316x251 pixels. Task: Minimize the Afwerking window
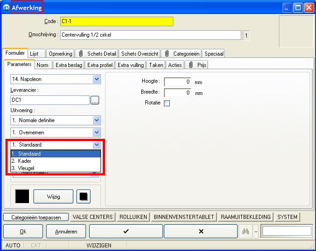coord(287,8)
